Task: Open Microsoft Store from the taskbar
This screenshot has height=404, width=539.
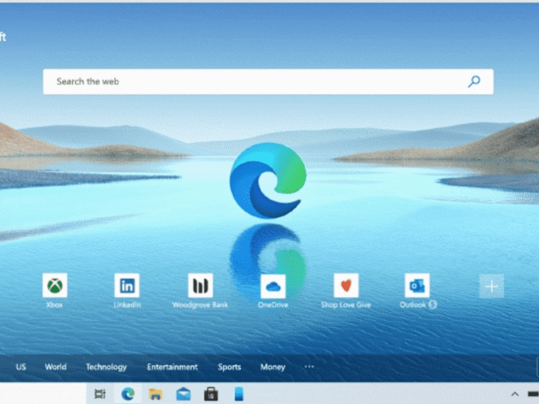Action: [211, 394]
